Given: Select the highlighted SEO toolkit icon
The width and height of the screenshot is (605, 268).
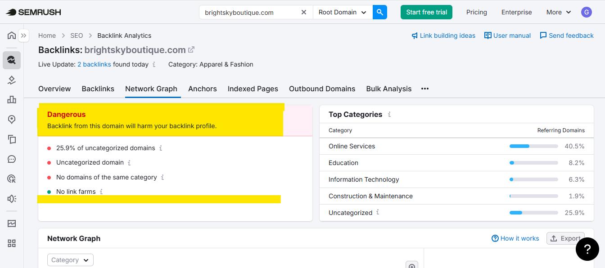Looking at the screenshot, I should point(12,60).
